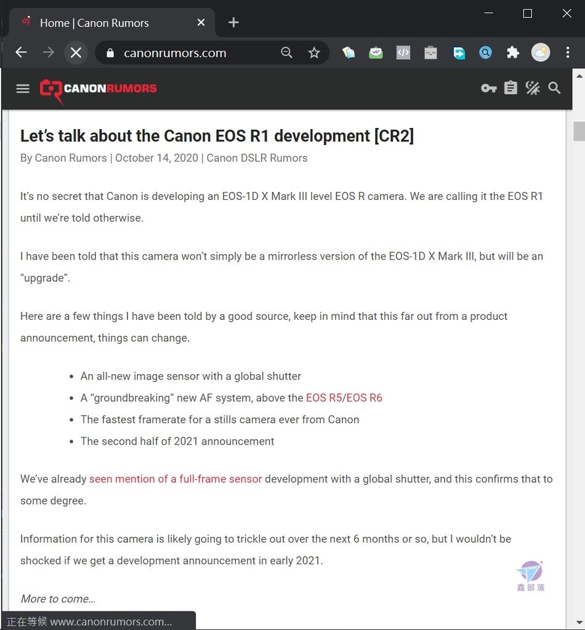Maximize the browser window
This screenshot has height=630, width=585.
(528, 14)
